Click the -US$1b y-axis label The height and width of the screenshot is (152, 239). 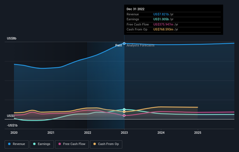[x=12, y=125]
